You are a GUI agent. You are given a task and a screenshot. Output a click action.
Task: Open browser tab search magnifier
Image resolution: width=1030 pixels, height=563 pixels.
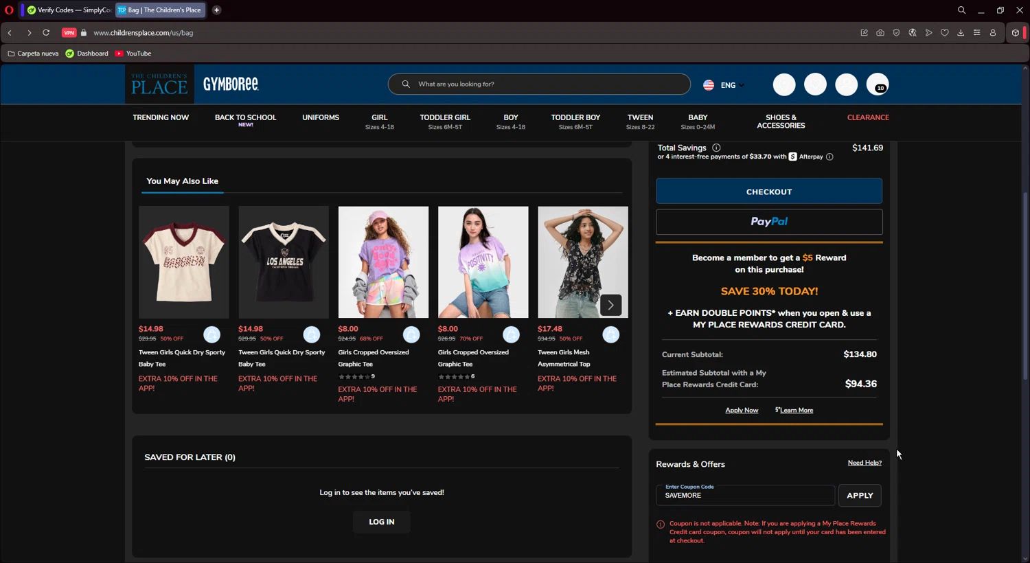click(x=961, y=10)
